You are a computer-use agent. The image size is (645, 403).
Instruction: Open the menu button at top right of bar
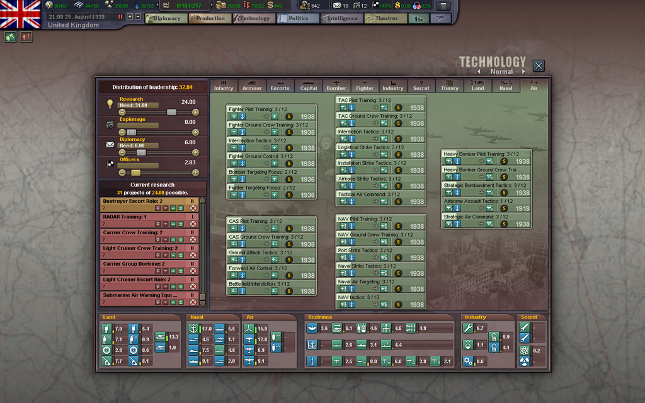click(x=443, y=6)
